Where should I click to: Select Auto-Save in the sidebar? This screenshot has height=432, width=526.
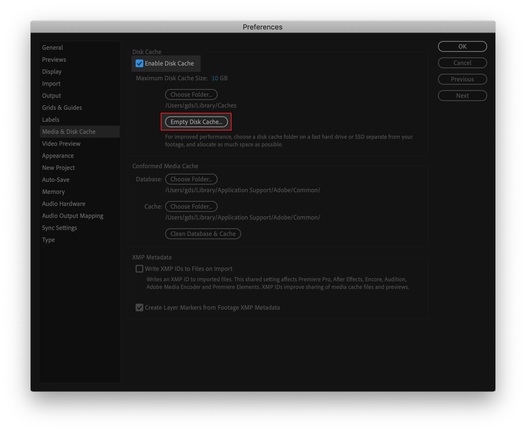point(80,180)
